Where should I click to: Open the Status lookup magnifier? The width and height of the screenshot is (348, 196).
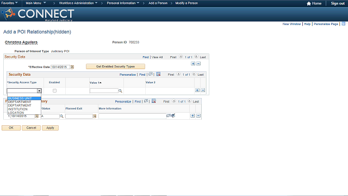coord(61,116)
